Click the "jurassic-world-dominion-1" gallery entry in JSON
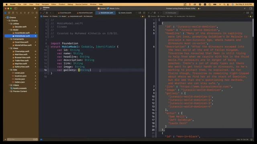 coord(190,97)
